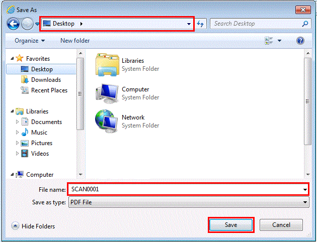Select the Network globe icon
This screenshot has width=317, height=242.
[x=107, y=121]
